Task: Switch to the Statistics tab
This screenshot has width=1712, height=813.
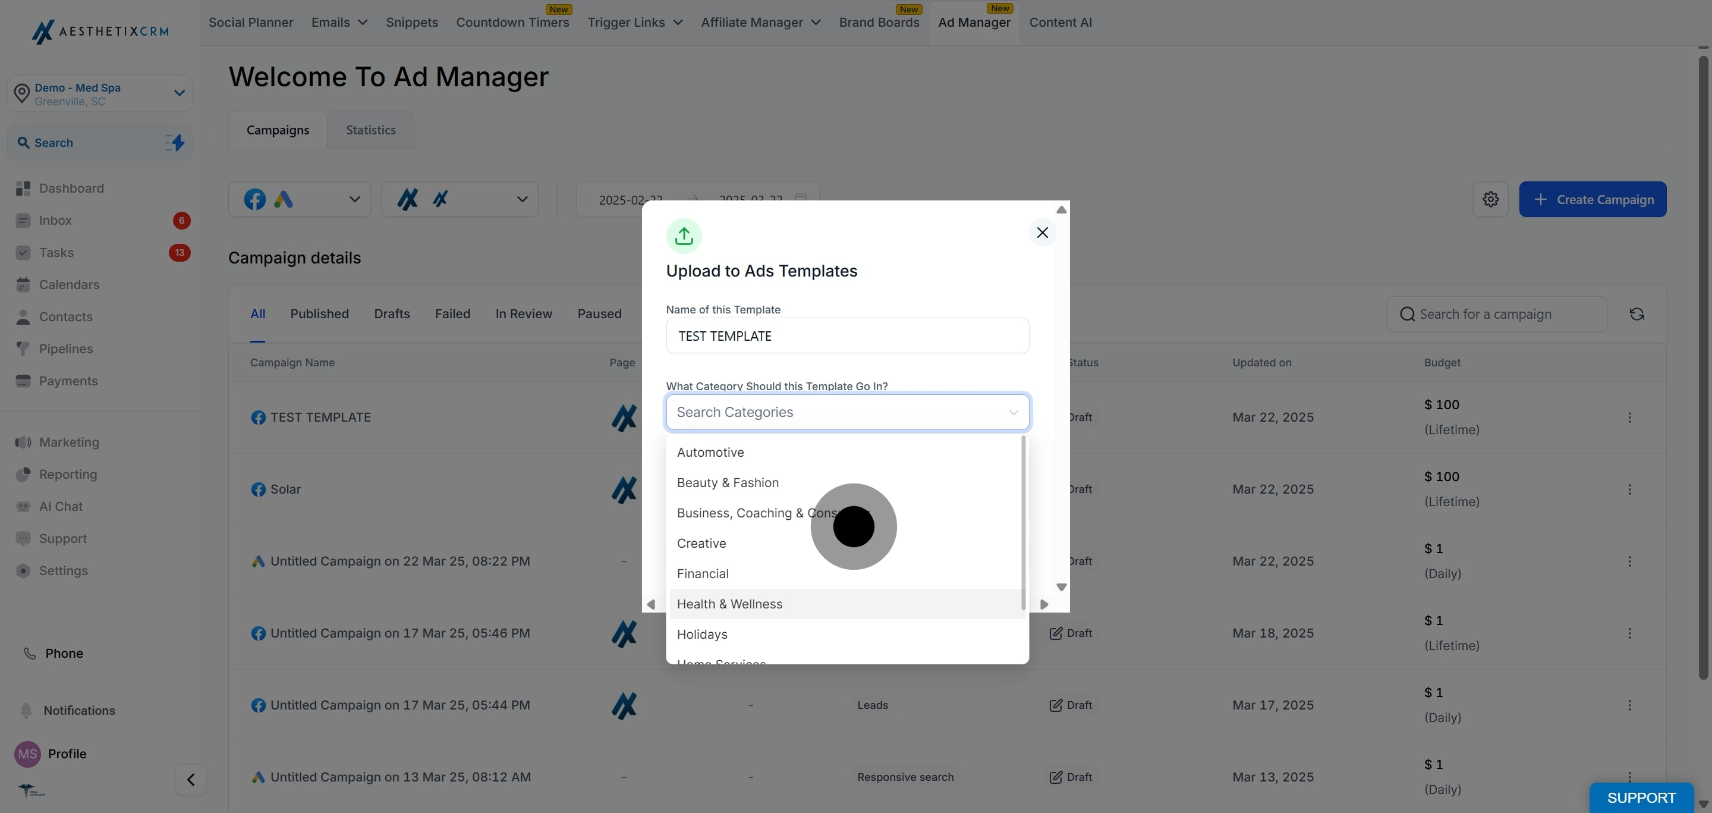Action: pyautogui.click(x=371, y=130)
